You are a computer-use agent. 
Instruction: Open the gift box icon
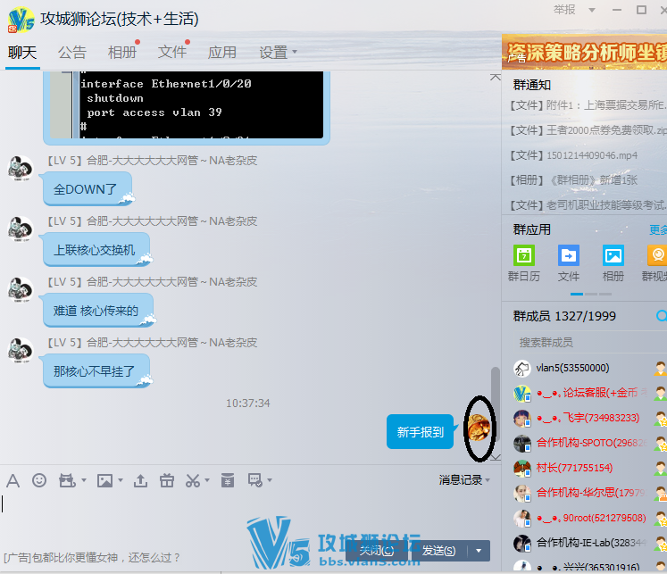coord(166,480)
